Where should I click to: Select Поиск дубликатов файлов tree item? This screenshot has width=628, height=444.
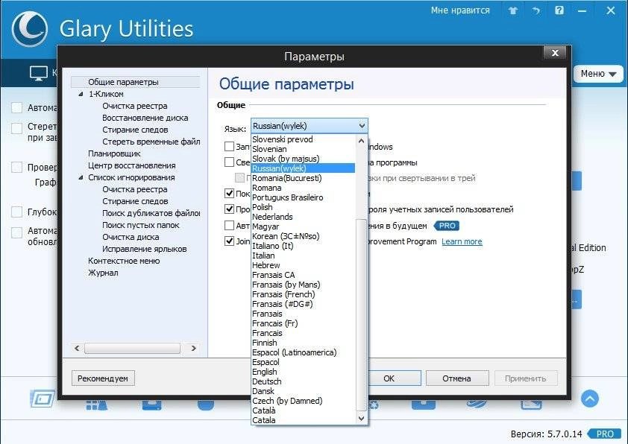(151, 213)
